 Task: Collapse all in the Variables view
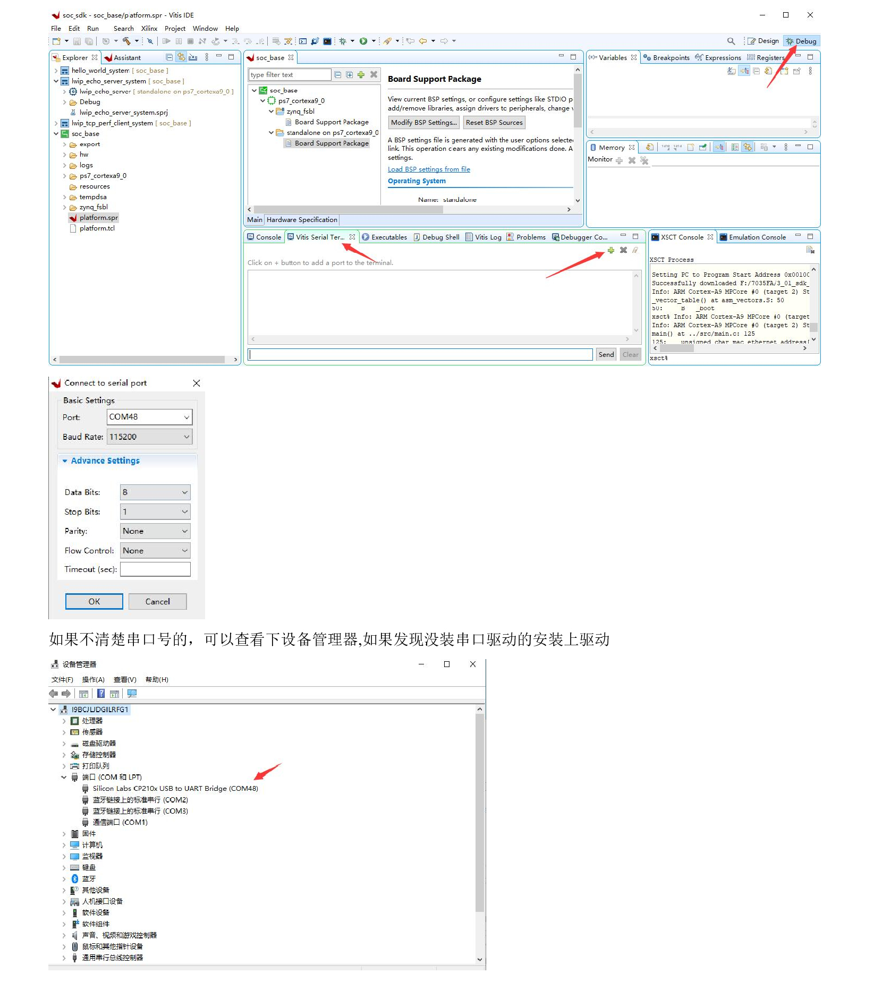[x=757, y=71]
